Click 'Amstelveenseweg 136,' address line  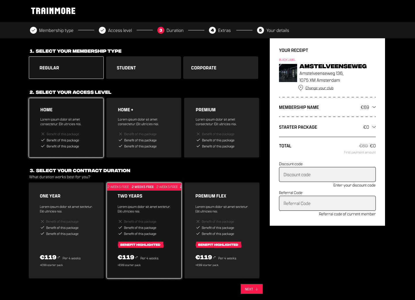[x=321, y=73]
